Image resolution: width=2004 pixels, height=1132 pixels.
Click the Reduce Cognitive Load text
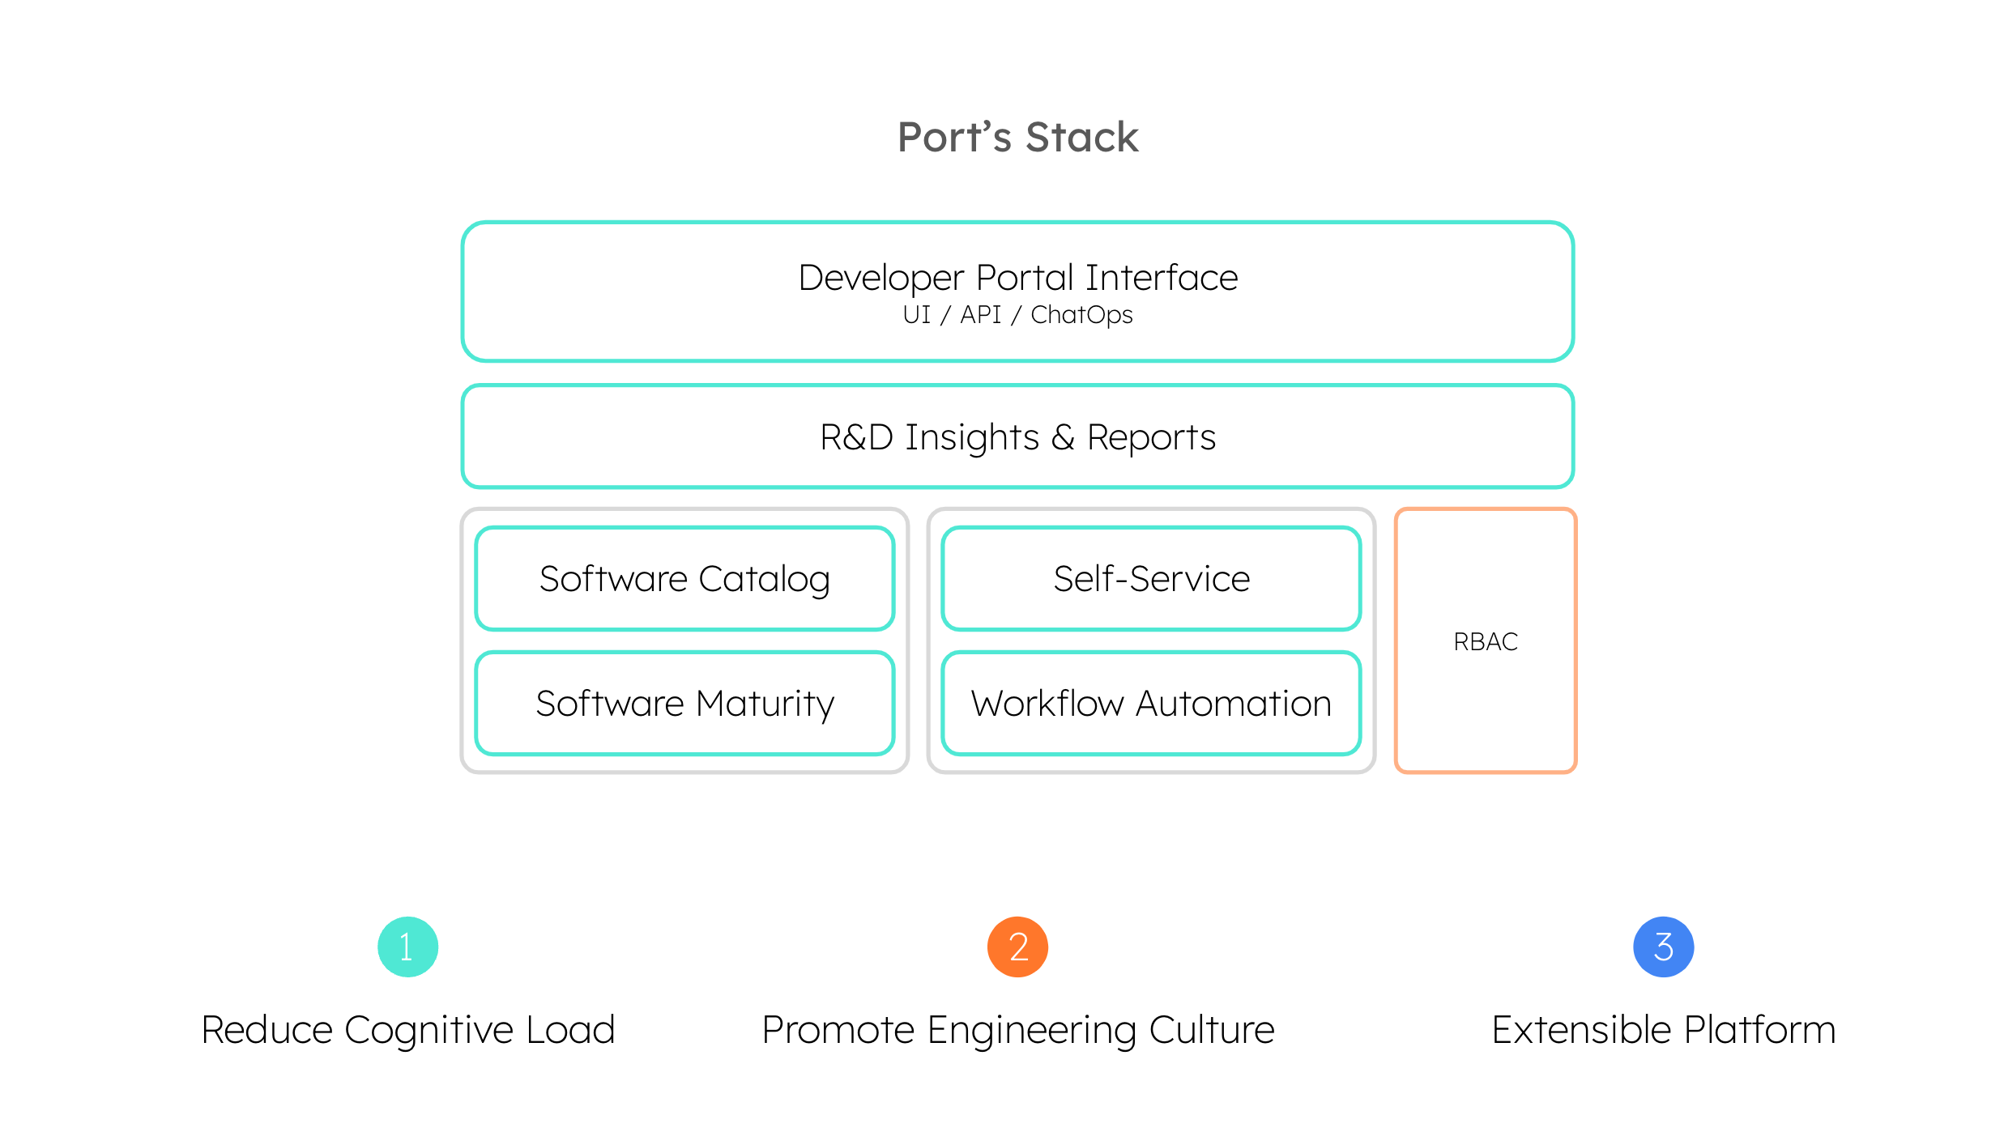(x=408, y=1030)
